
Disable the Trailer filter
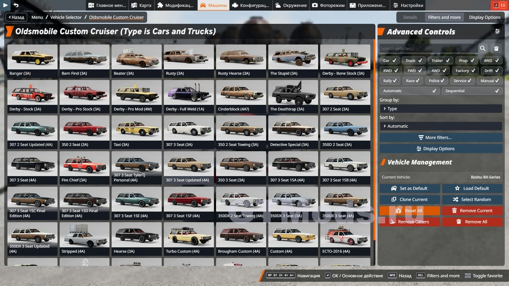tap(441, 61)
